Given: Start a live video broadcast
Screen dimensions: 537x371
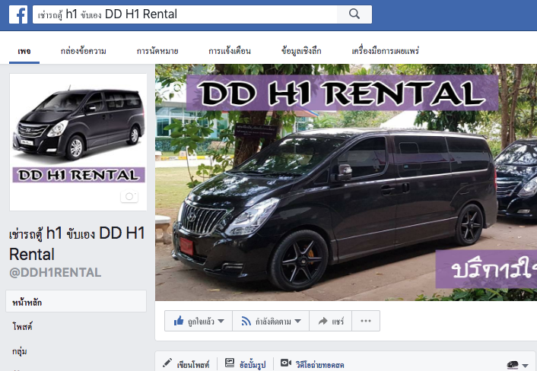Looking at the screenshot, I should tap(313, 363).
